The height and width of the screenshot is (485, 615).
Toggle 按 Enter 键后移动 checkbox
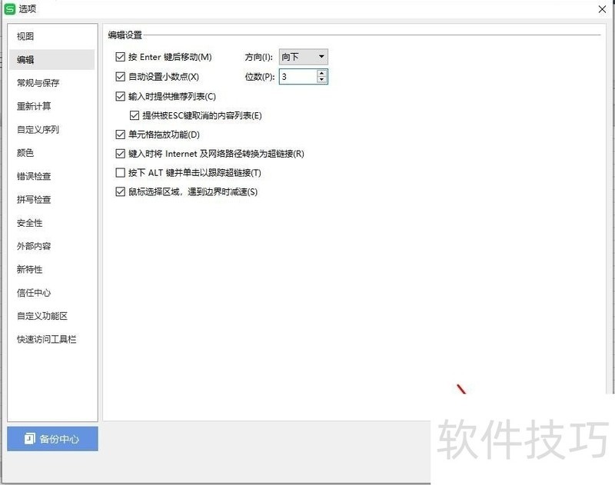coord(121,57)
